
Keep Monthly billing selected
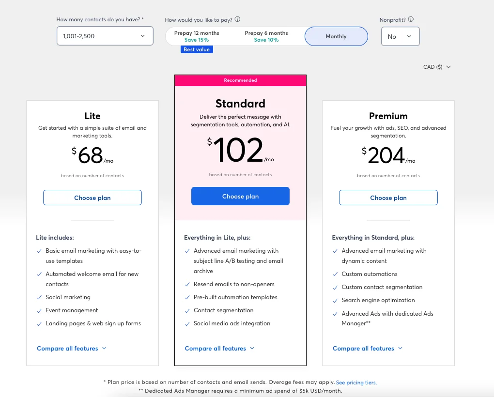(336, 36)
